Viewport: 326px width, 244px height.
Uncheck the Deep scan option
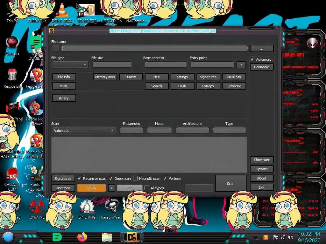[111, 179]
